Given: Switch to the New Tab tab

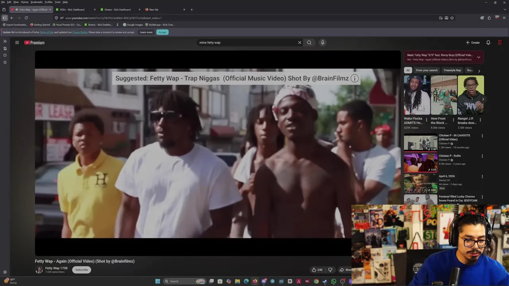Looking at the screenshot, I should 165,10.
